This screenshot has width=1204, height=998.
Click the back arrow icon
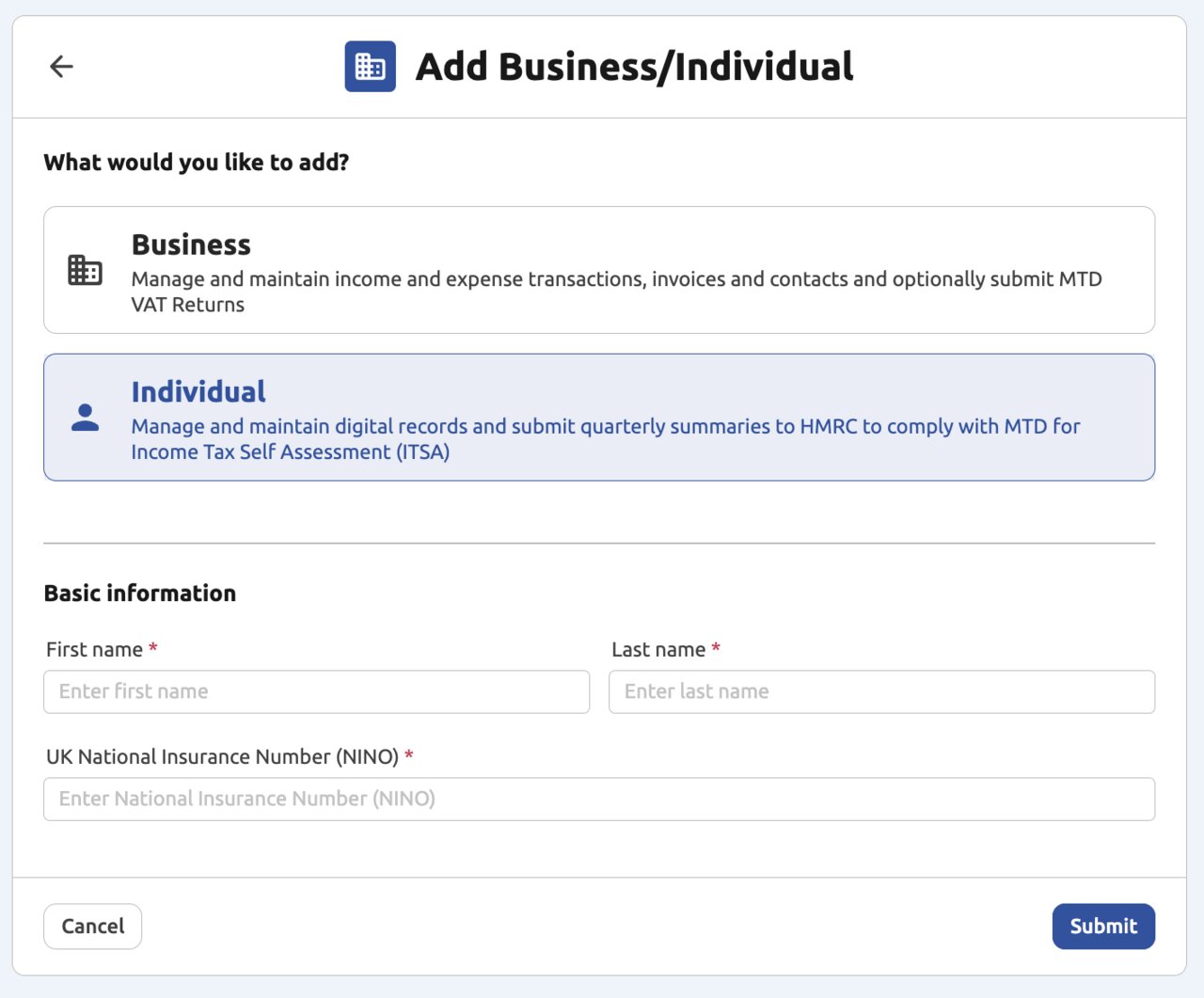[60, 66]
